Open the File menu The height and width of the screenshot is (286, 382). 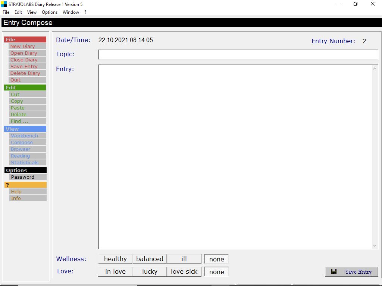6,12
